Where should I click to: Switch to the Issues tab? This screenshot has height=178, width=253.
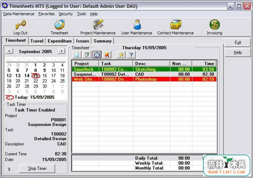tap(83, 41)
